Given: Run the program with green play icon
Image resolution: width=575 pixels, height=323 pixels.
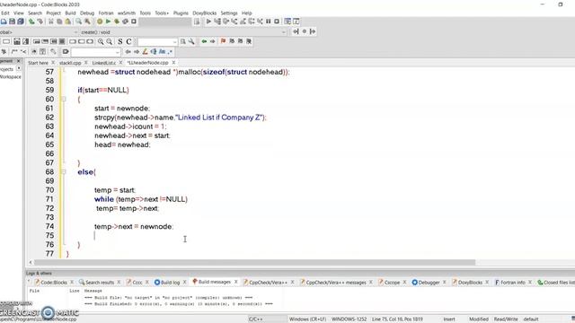Looking at the screenshot, I should [108, 22].
